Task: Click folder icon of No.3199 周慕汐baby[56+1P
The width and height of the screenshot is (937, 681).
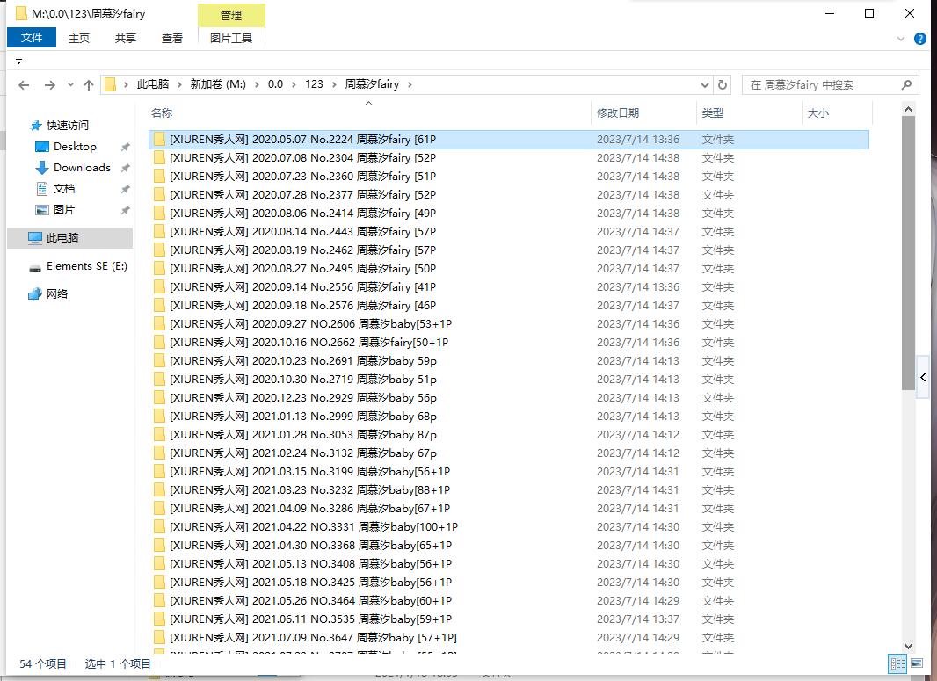Action: tap(159, 471)
